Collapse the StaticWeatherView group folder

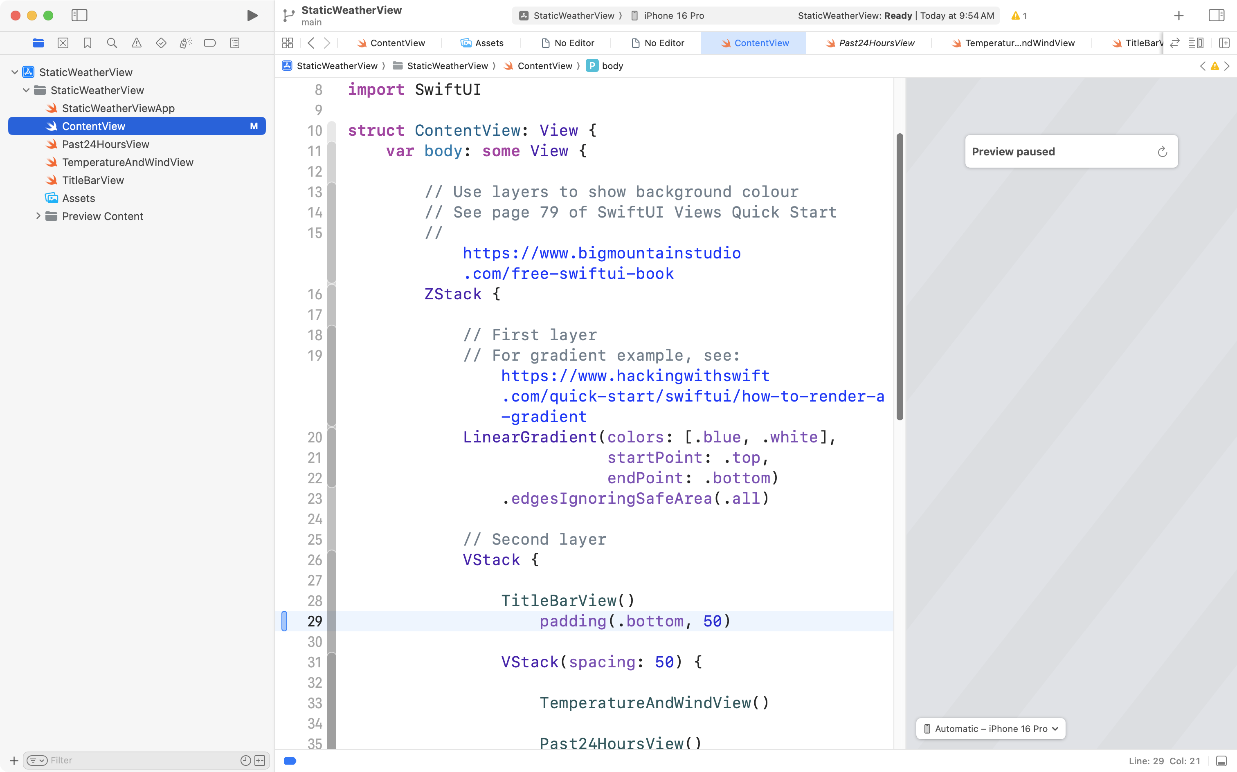pyautogui.click(x=26, y=90)
